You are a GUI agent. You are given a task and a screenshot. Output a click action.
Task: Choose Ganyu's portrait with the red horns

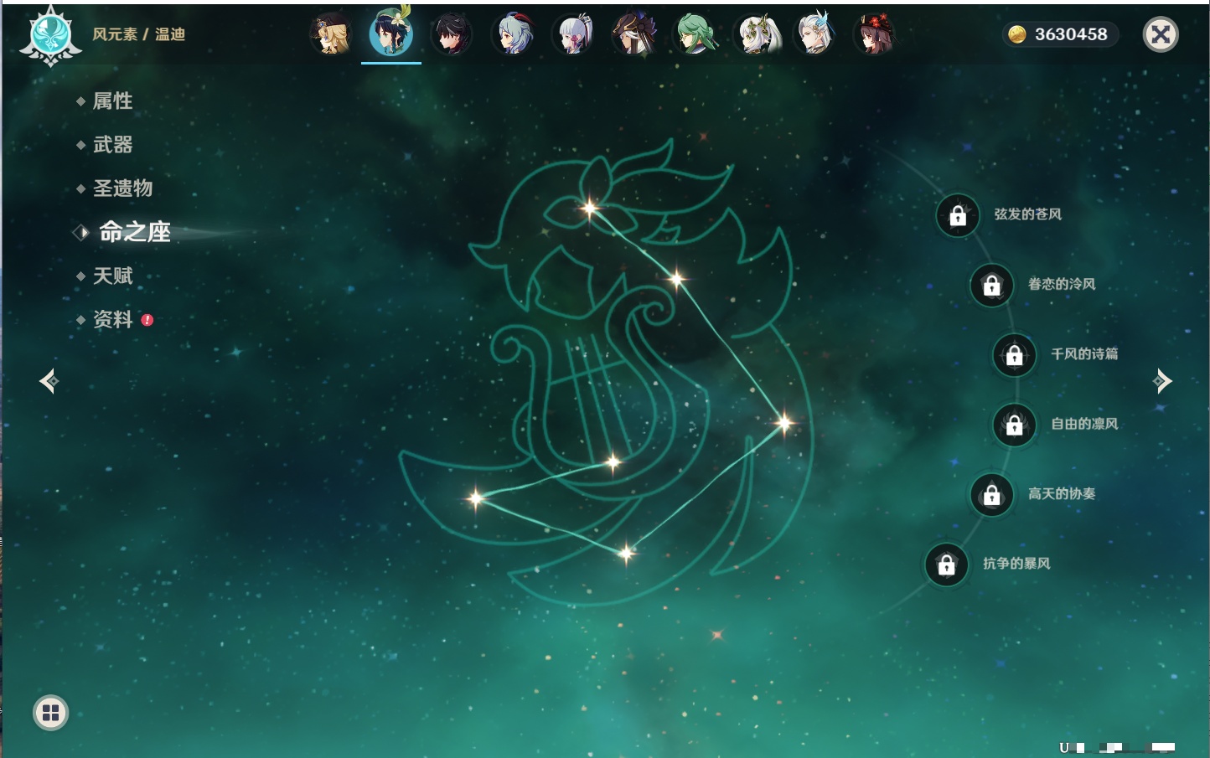point(514,35)
